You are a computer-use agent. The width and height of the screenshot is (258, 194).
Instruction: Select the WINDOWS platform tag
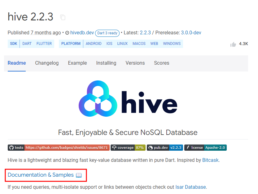click(x=172, y=44)
